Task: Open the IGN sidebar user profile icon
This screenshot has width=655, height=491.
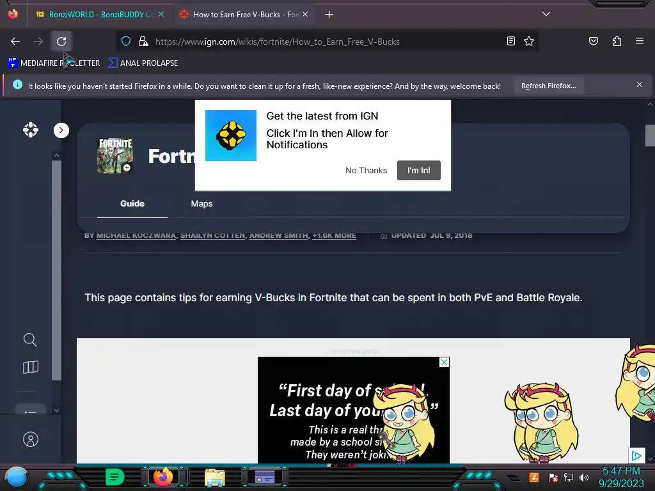Action: [31, 439]
